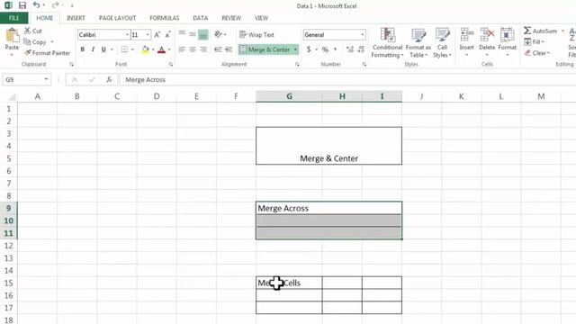Viewport: 576px width, 324px height.
Task: Save the workbook with the floppy disk icon
Action: (x=22, y=5)
